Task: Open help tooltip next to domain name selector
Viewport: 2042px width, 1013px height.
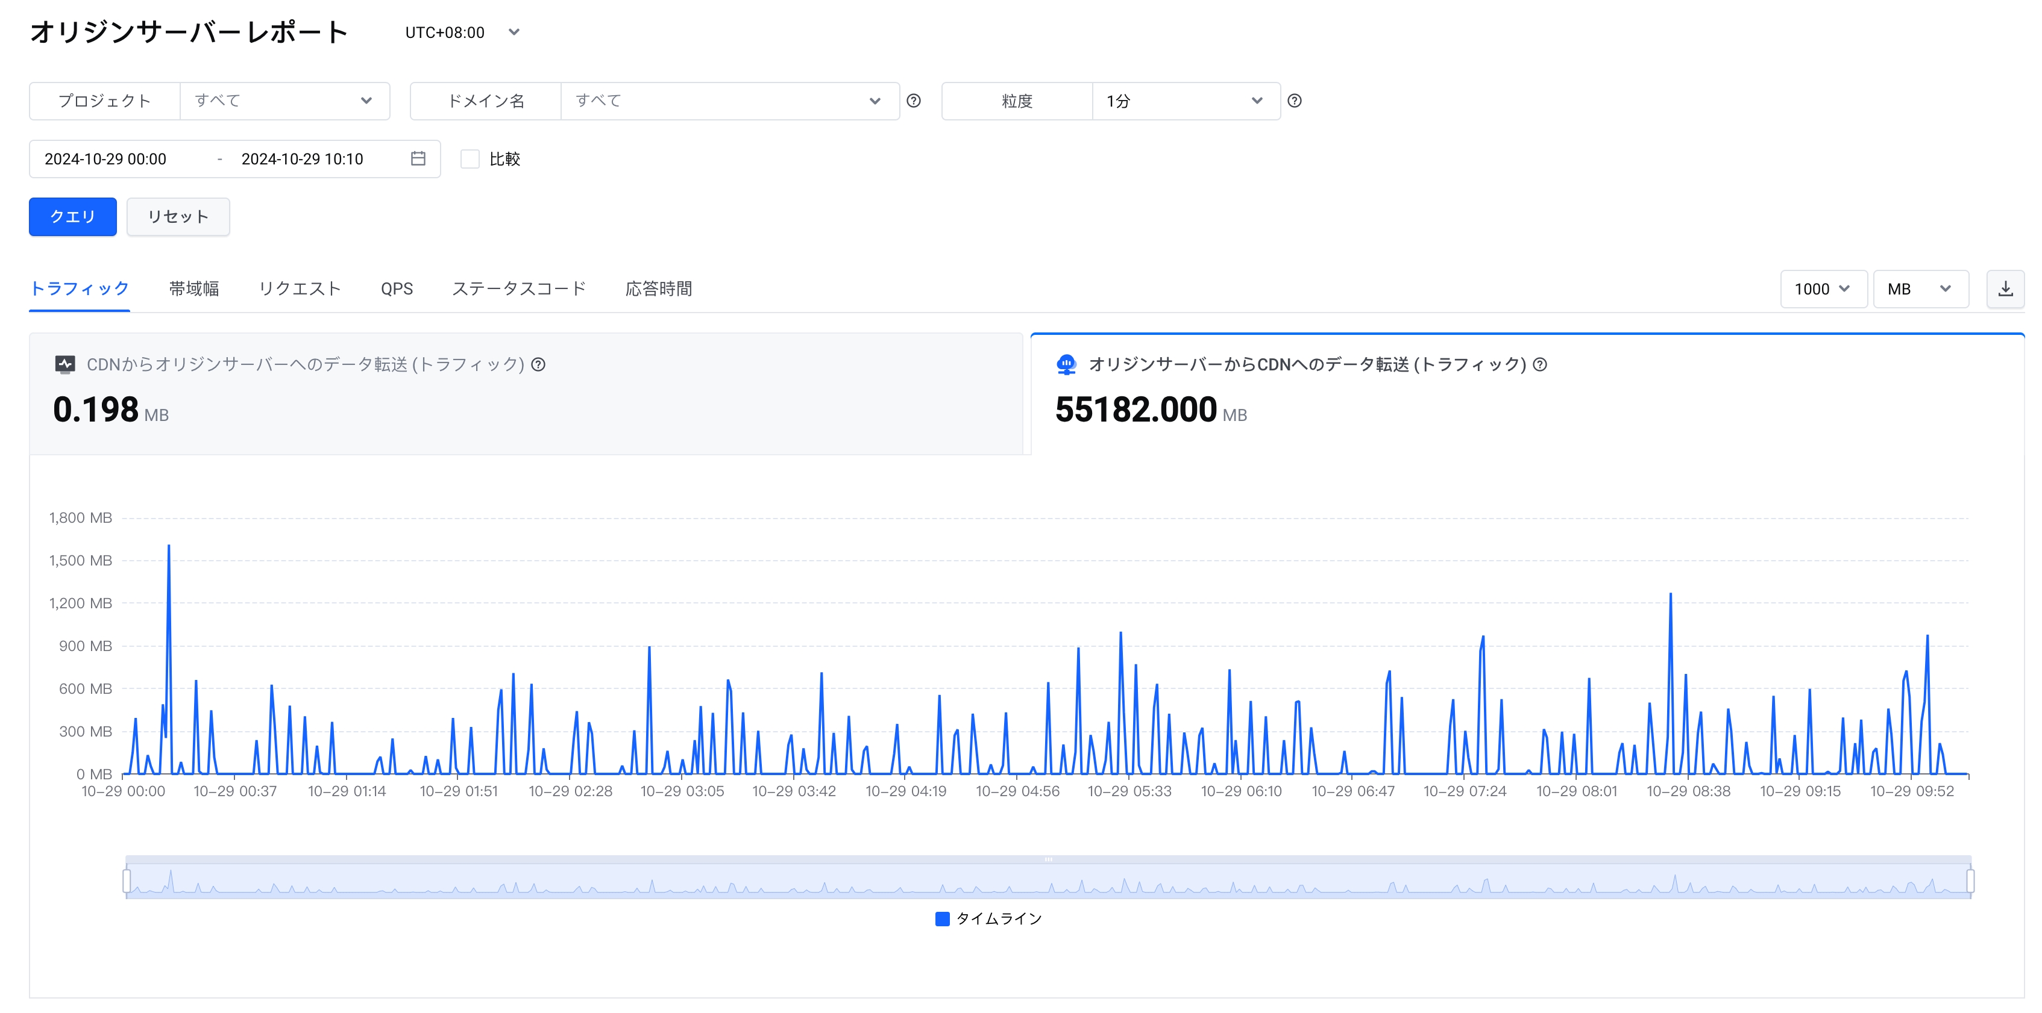Action: [913, 101]
